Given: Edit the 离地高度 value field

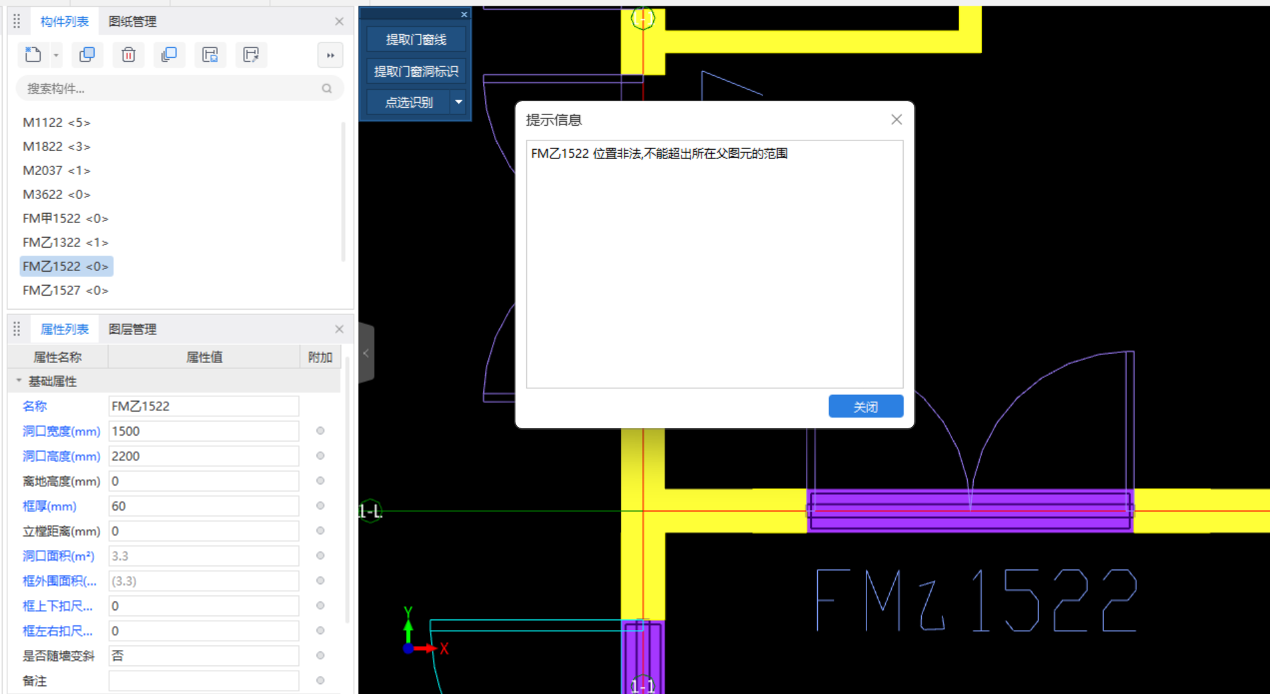Looking at the screenshot, I should point(204,482).
